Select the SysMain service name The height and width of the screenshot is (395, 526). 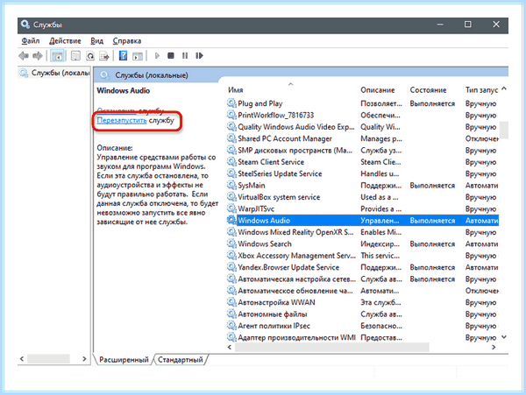coord(252,186)
